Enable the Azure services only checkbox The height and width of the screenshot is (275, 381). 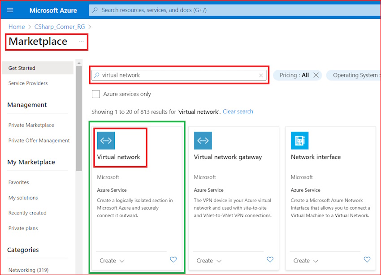point(96,94)
